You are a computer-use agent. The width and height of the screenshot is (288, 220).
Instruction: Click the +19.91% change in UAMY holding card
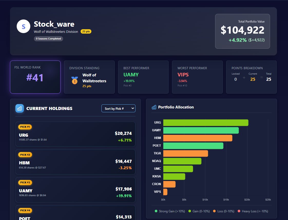click(x=124, y=196)
